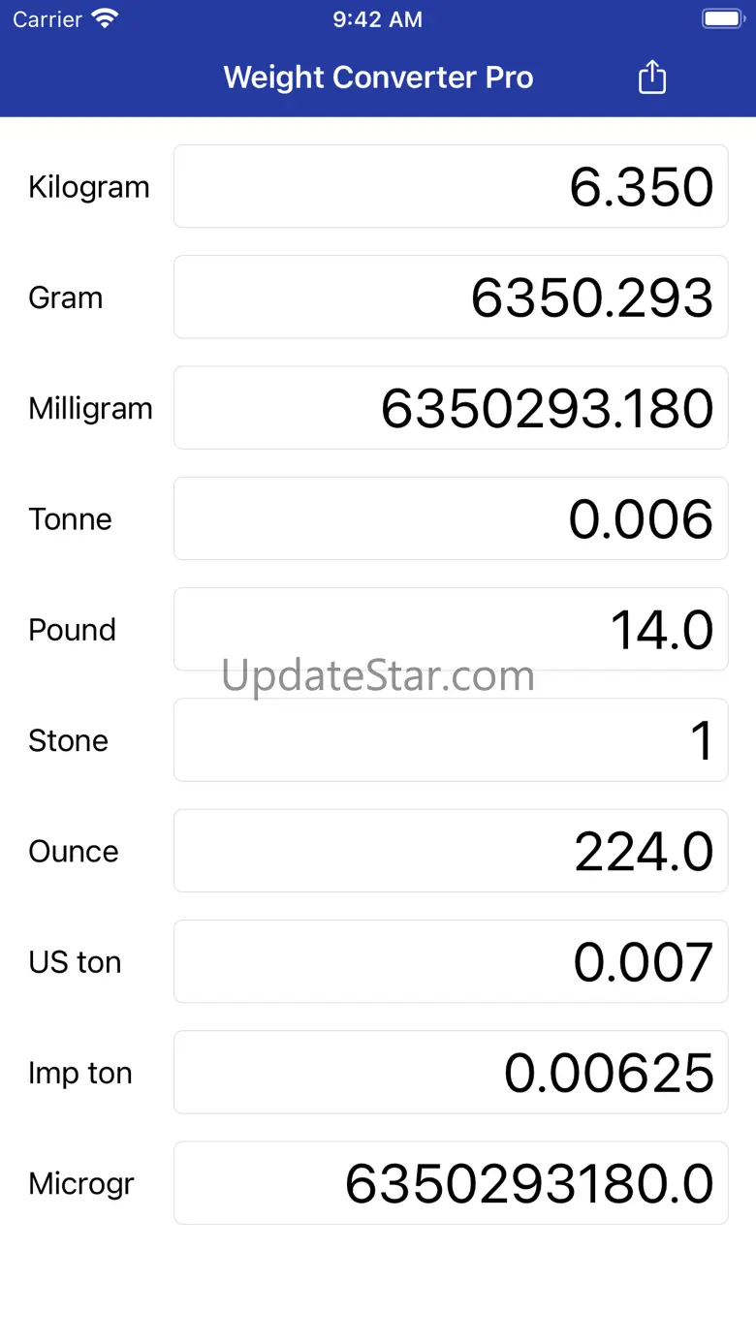Click the Pound value field
This screenshot has width=756, height=1344.
pyautogui.click(x=451, y=629)
